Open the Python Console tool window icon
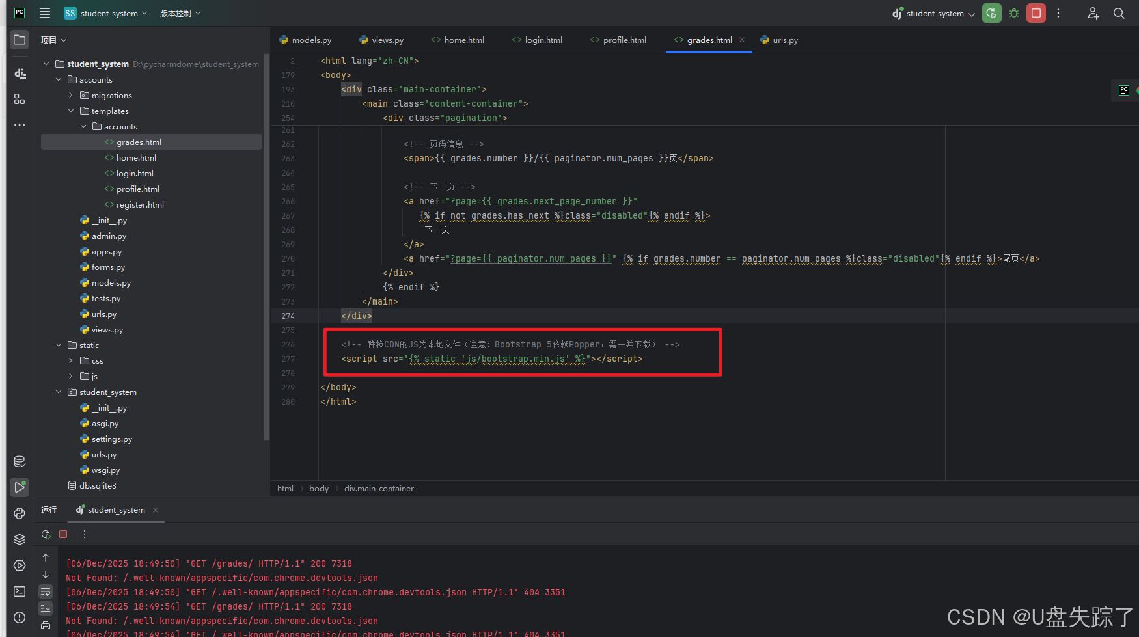 [20, 513]
